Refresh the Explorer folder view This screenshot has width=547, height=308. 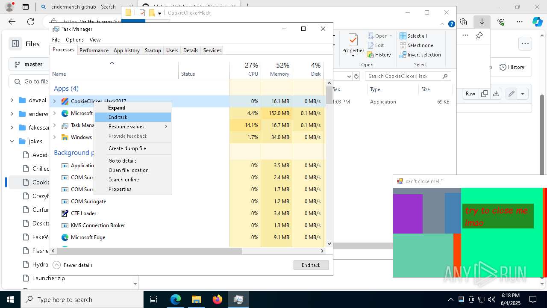click(x=356, y=76)
